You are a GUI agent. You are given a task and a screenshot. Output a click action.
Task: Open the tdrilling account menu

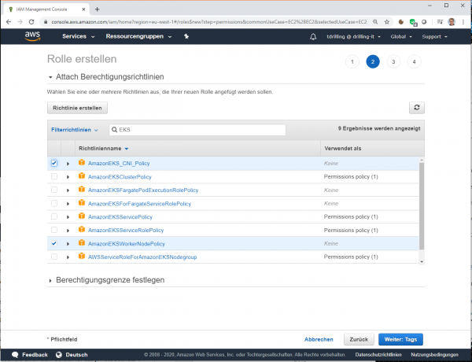coord(353,36)
